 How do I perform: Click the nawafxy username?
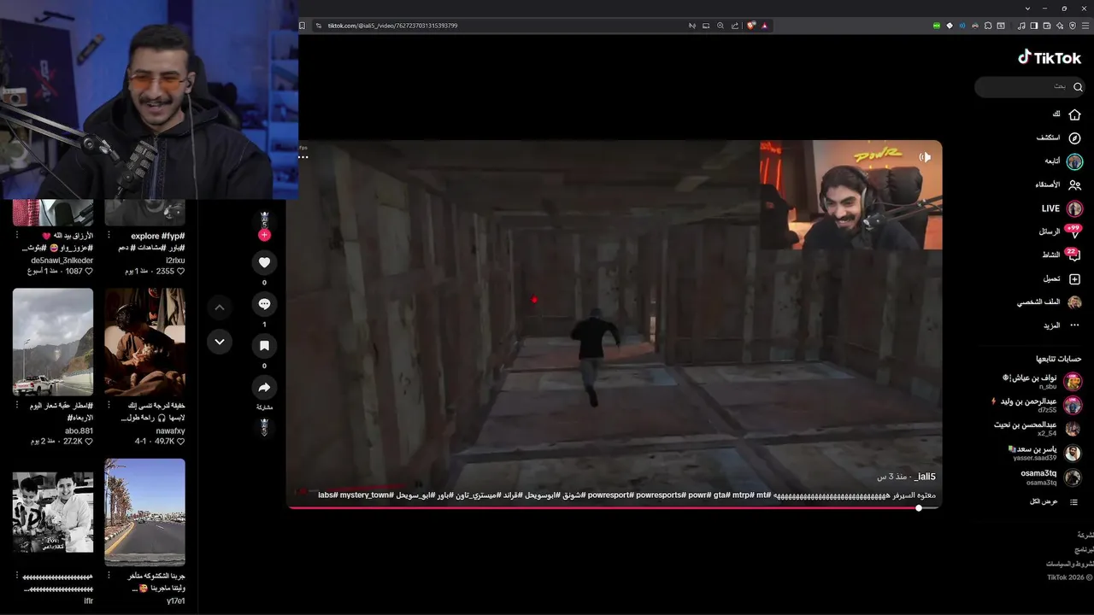(171, 431)
